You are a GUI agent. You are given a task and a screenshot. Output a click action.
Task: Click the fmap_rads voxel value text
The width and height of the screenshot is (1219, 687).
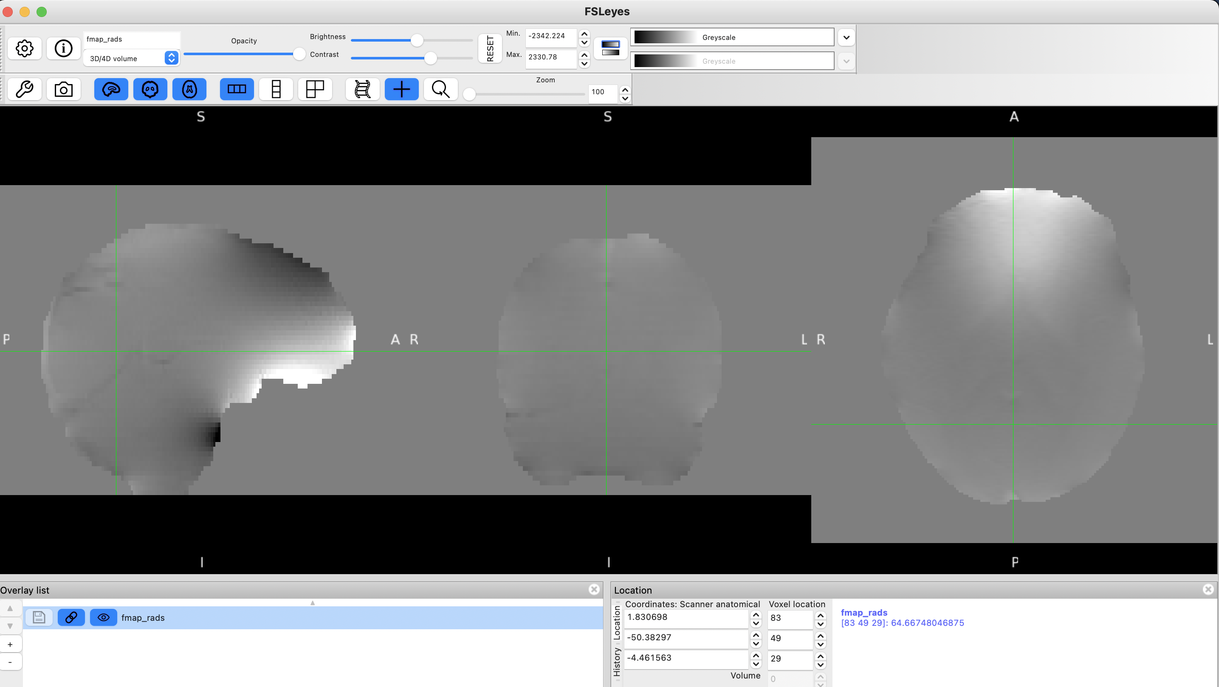903,623
